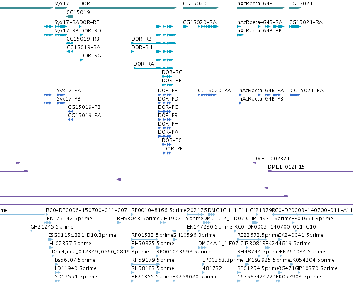The height and width of the screenshot is (283, 353).
Task: Select transcript DOR-RD
Action: click(x=128, y=35)
